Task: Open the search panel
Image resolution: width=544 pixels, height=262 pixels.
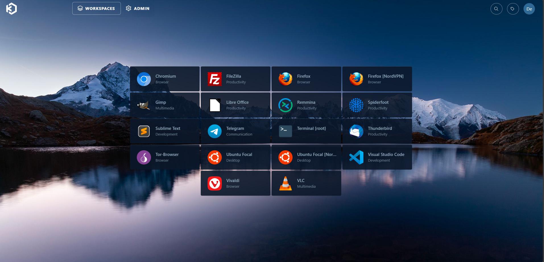Action: (x=496, y=9)
